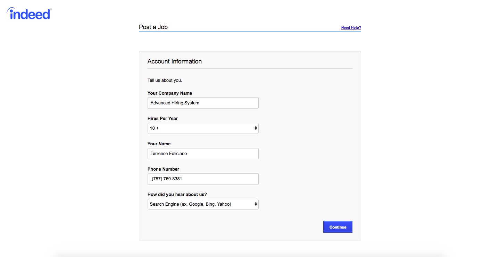Screen dimensions: 500x257
Task: Open the Need Help? link
Action: pyautogui.click(x=351, y=28)
